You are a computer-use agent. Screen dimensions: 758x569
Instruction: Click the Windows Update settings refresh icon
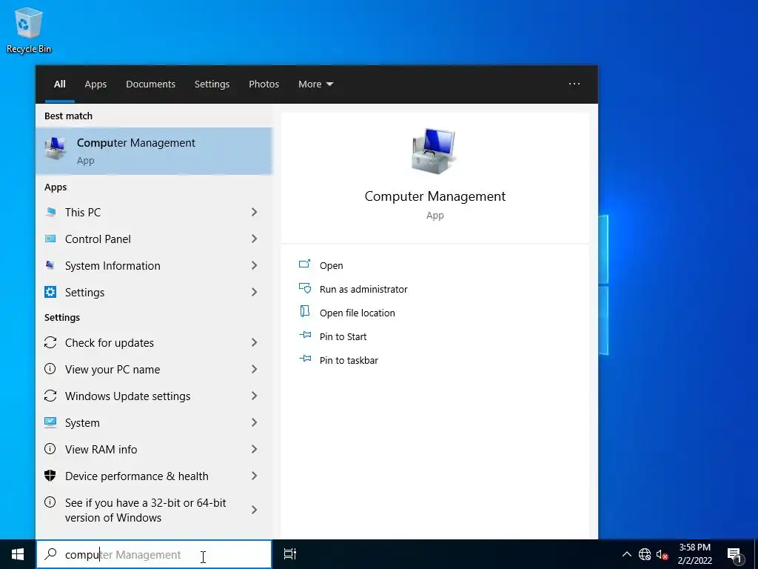(x=50, y=396)
